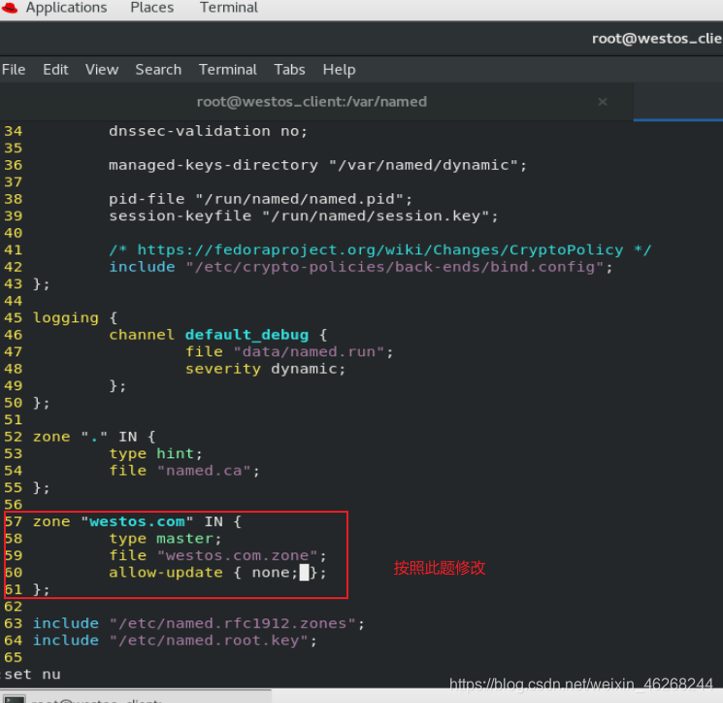This screenshot has width=723, height=703.
Task: Click the session-keyfile line
Action: click(304, 216)
